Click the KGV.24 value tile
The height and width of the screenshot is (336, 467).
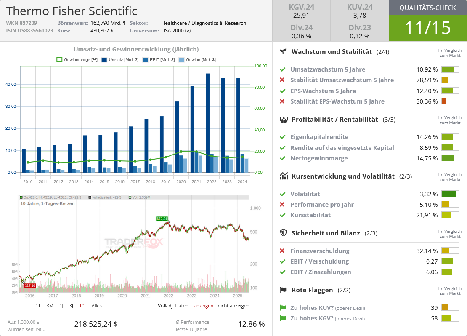[301, 11]
